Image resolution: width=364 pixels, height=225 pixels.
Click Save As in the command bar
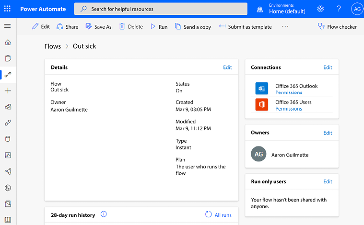click(98, 27)
